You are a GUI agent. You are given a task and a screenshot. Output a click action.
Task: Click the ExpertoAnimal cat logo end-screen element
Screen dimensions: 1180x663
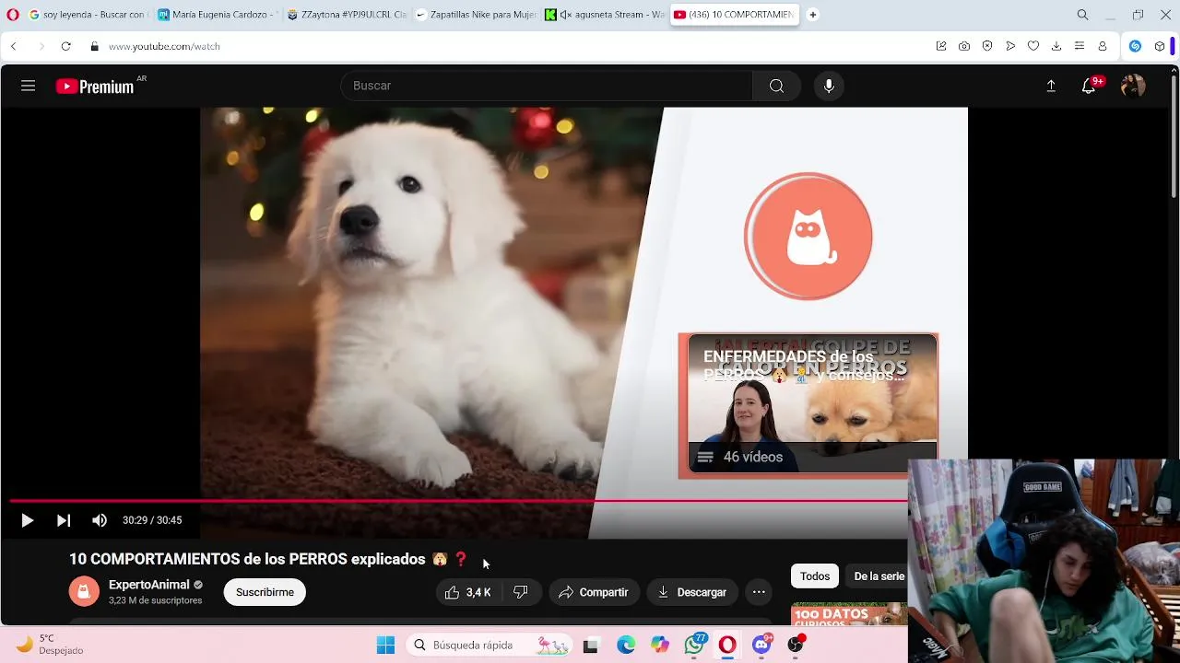pyautogui.click(x=808, y=237)
